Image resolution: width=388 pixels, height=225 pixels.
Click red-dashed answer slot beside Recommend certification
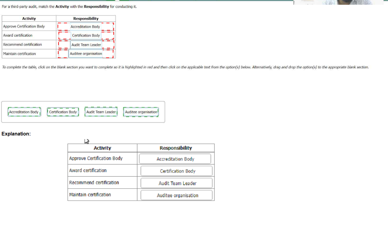click(x=86, y=45)
